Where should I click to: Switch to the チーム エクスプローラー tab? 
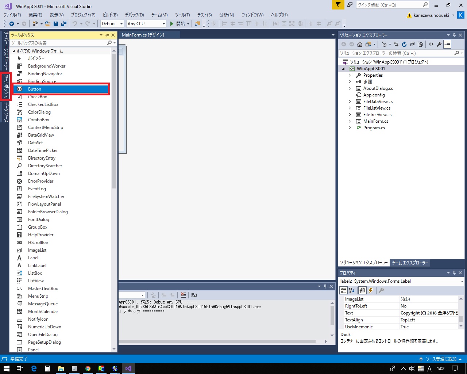click(x=410, y=263)
